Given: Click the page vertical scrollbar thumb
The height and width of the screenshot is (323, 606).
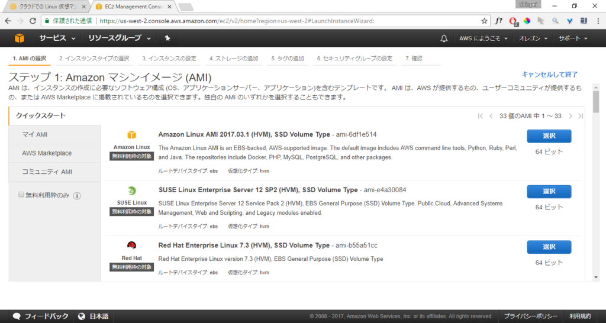Looking at the screenshot, I should [596, 102].
